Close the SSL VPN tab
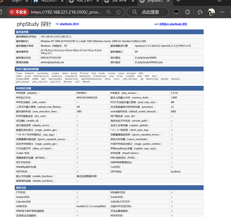 point(133,1)
